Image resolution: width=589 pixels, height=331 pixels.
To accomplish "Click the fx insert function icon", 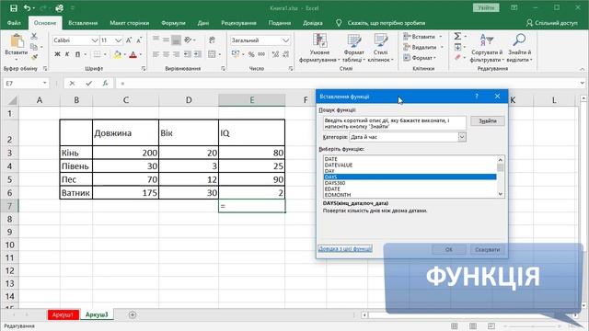I will [x=105, y=84].
